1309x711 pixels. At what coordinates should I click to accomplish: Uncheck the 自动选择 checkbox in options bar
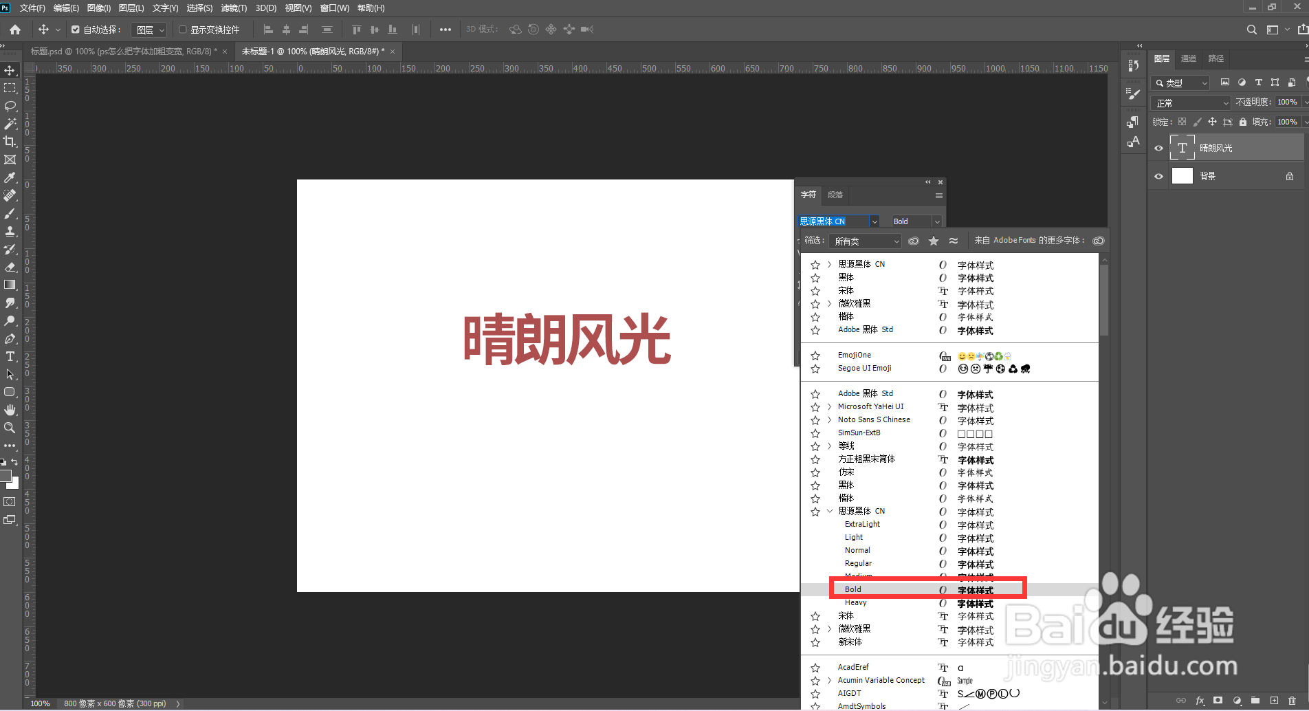pos(76,30)
